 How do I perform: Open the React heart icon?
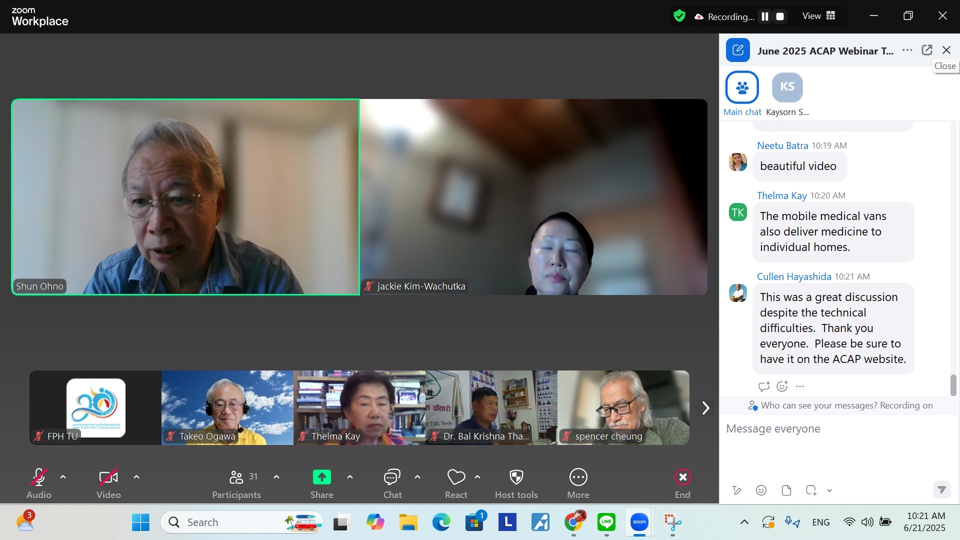coord(455,478)
